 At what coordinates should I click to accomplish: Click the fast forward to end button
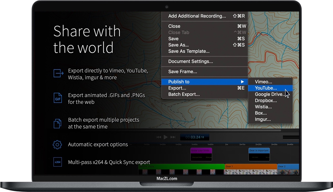pos(173,137)
